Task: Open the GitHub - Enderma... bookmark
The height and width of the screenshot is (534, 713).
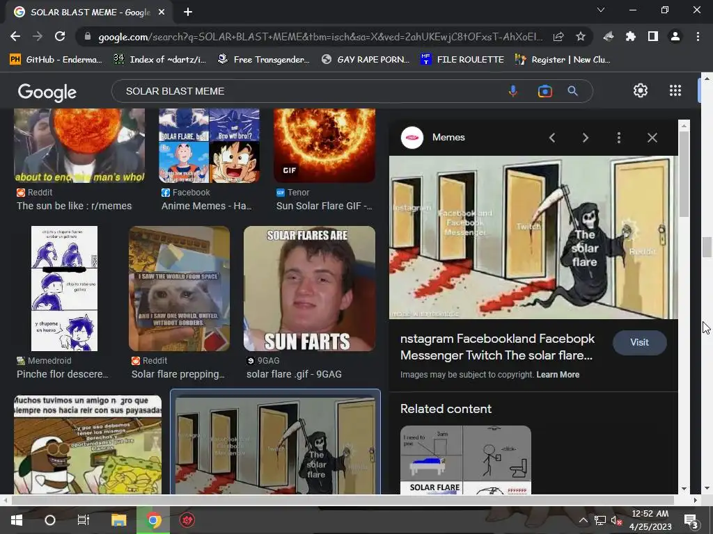Action: [x=56, y=60]
